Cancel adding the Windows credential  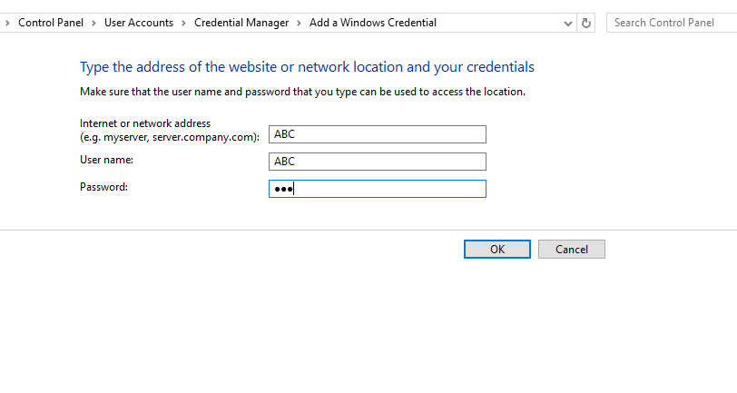tap(571, 249)
